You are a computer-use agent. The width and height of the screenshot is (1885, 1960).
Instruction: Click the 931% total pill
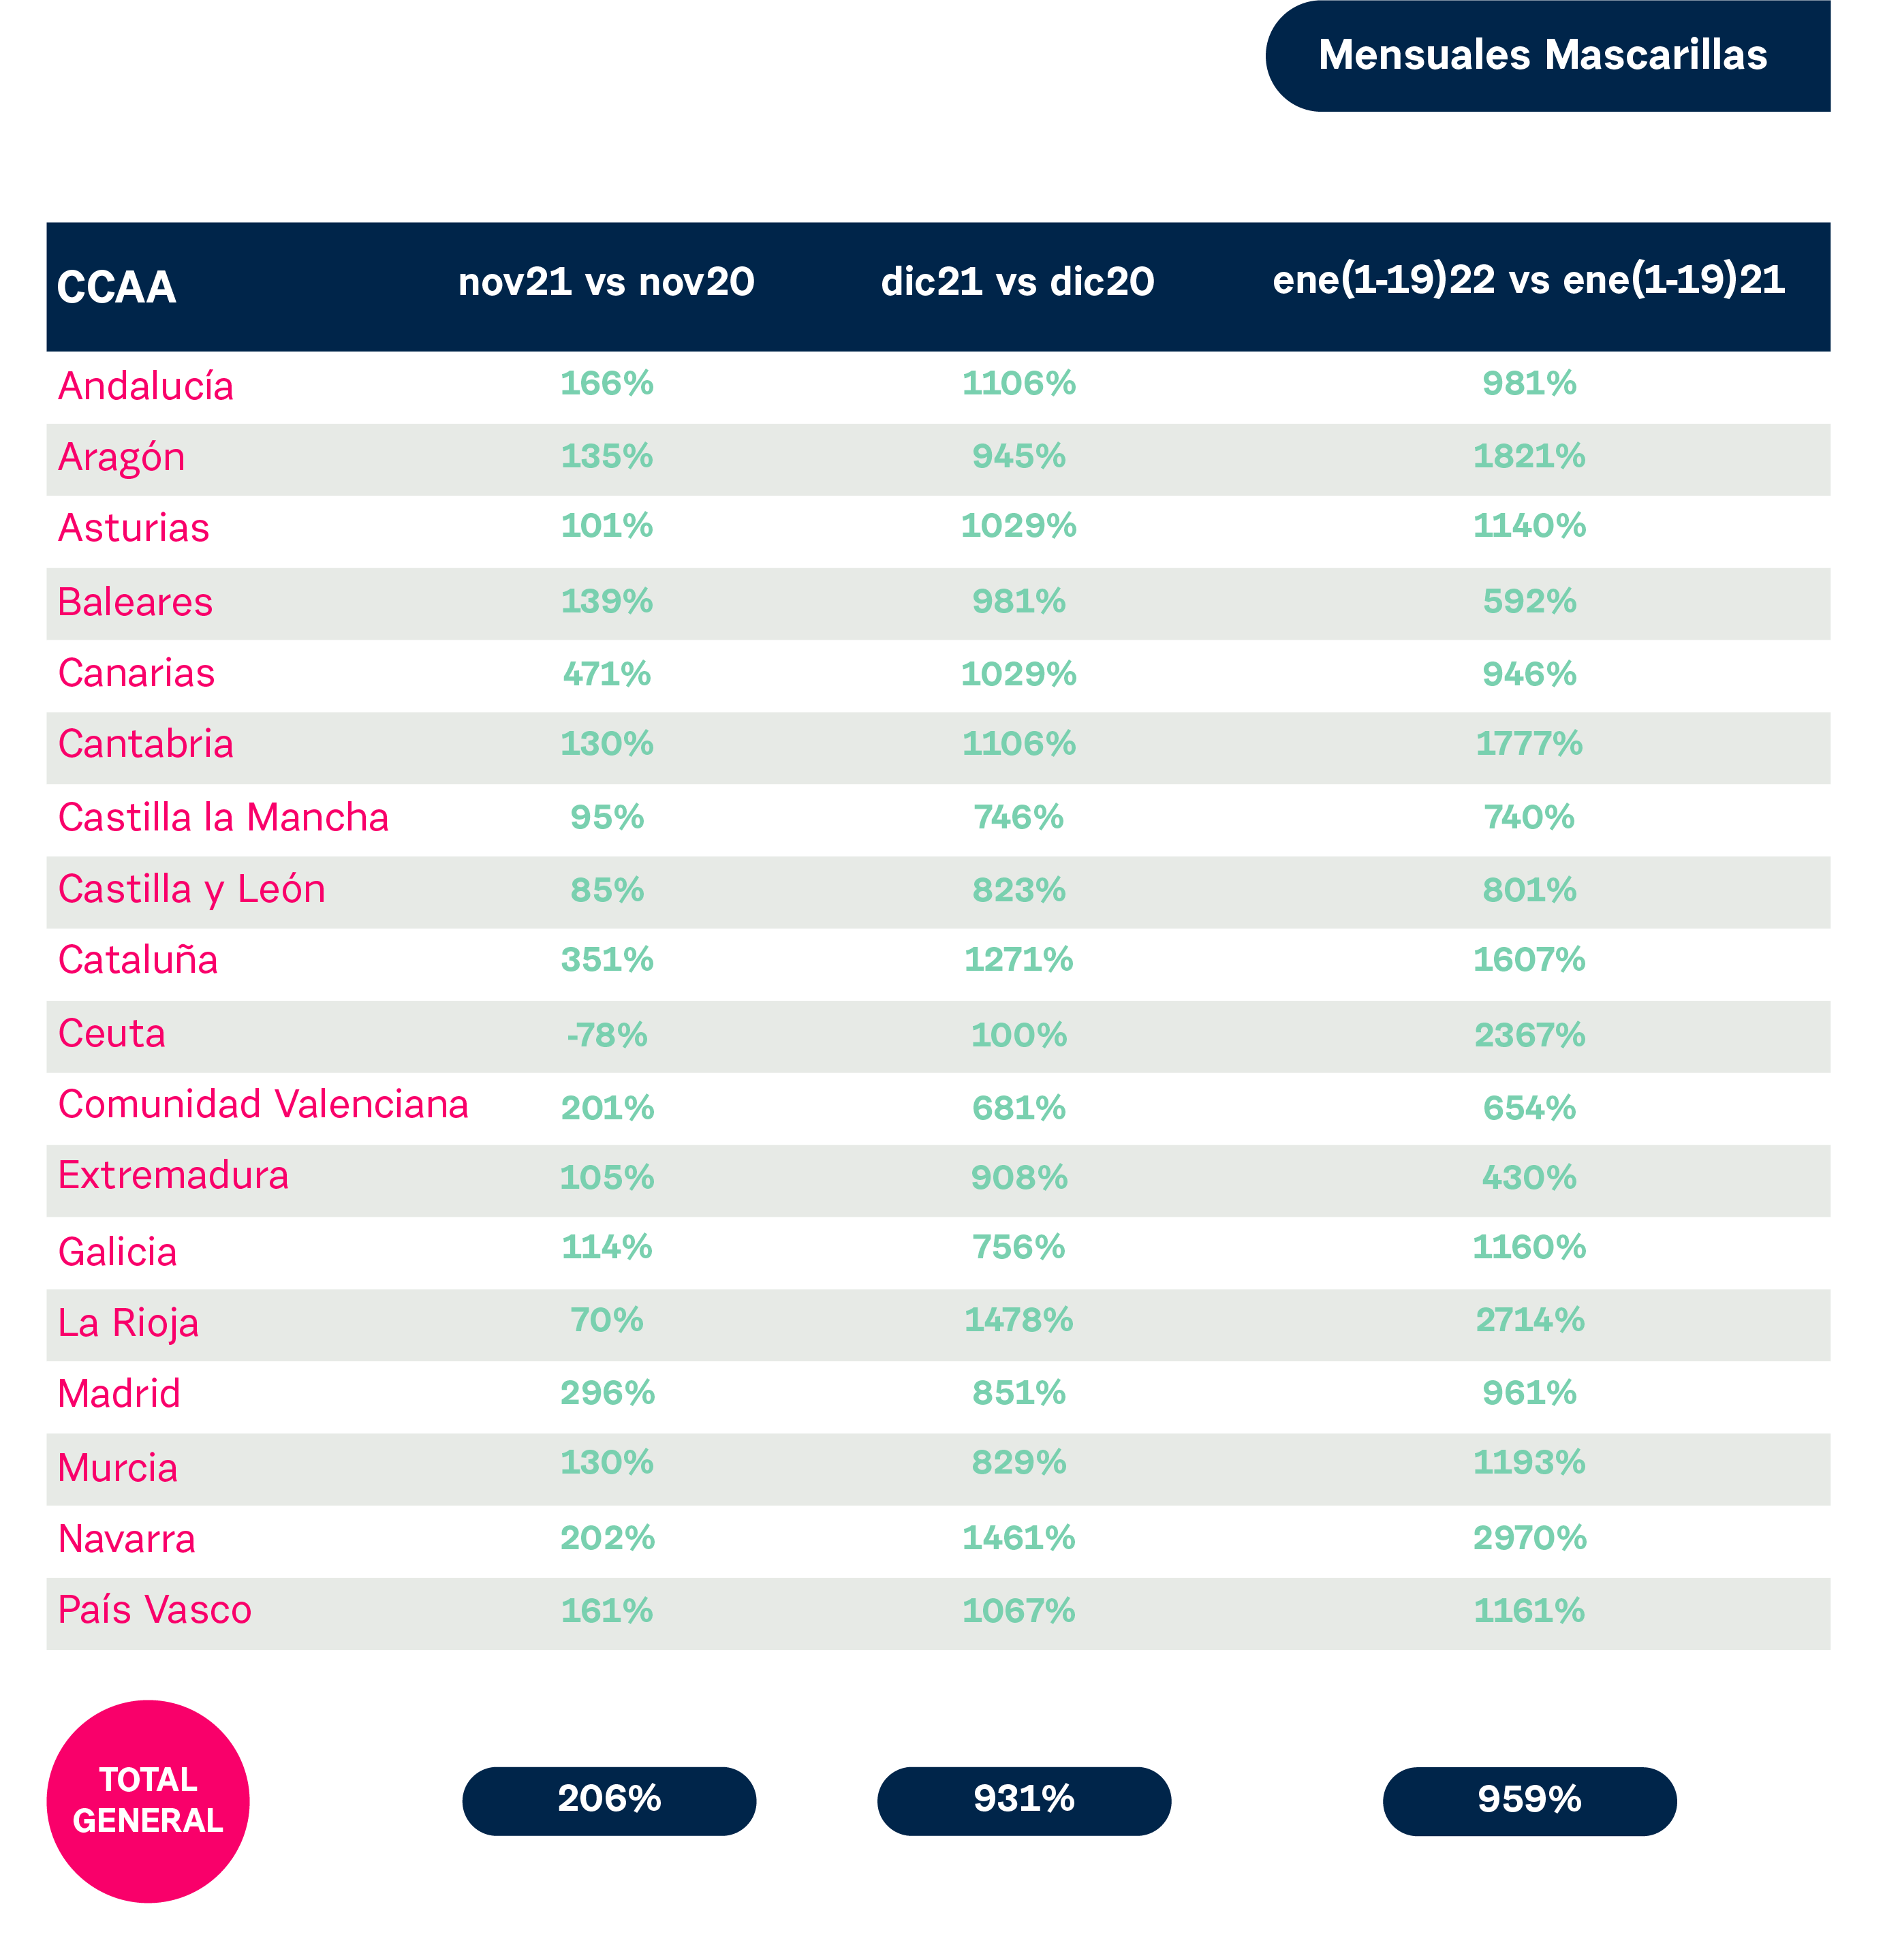click(1024, 1801)
